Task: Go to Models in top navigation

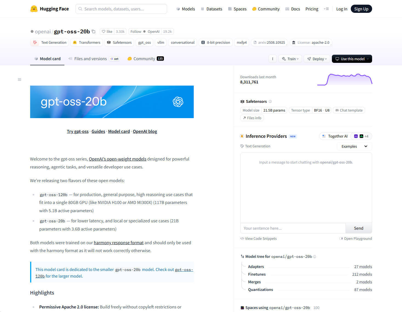Action: coord(186,9)
